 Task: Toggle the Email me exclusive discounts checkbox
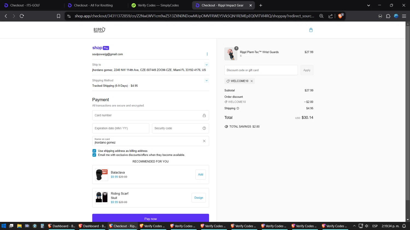tap(94, 155)
